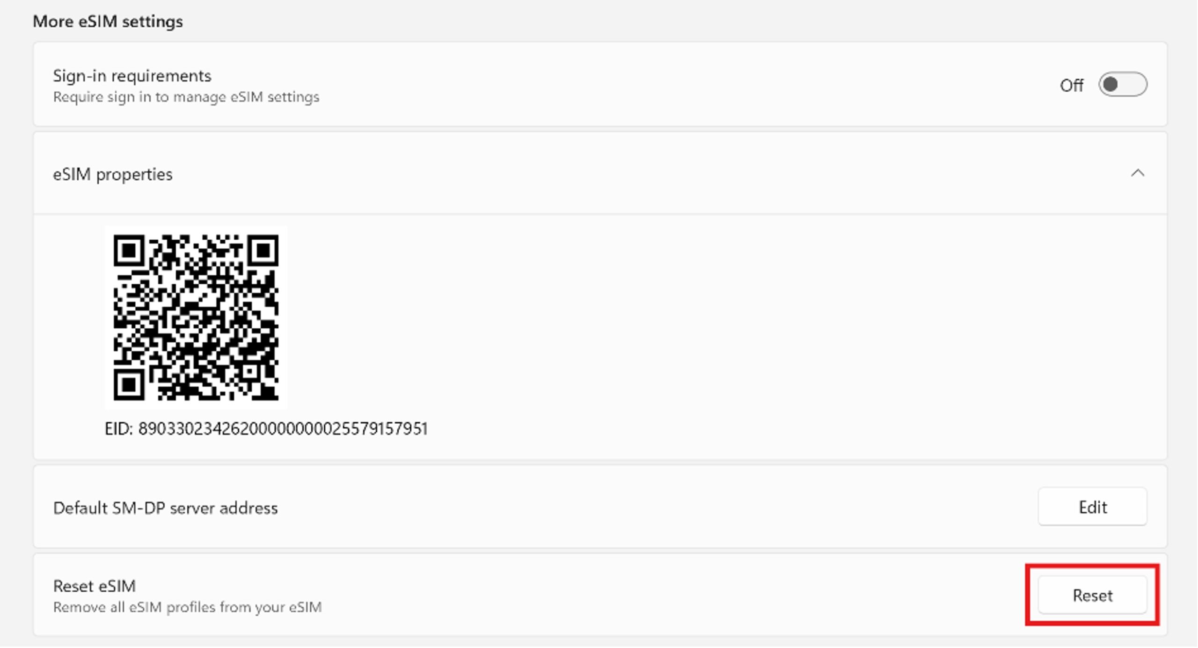Click the Default SM-DP server address label

click(x=165, y=508)
